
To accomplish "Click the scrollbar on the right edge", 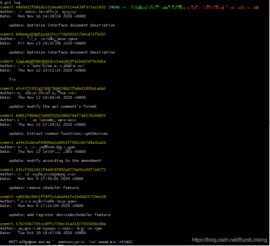I will pos(268,123).
